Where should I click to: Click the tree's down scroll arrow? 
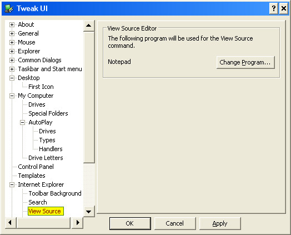[x=89, y=212]
